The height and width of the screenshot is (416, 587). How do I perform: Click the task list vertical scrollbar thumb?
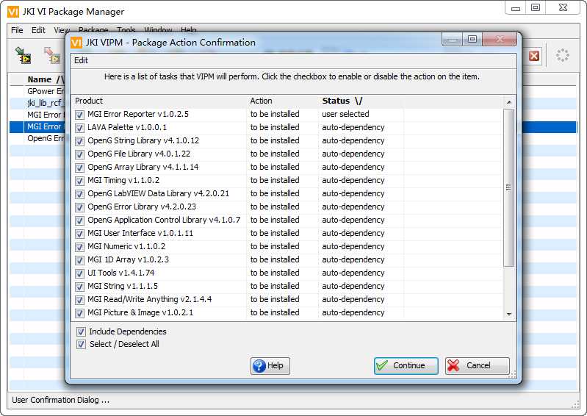[509, 187]
